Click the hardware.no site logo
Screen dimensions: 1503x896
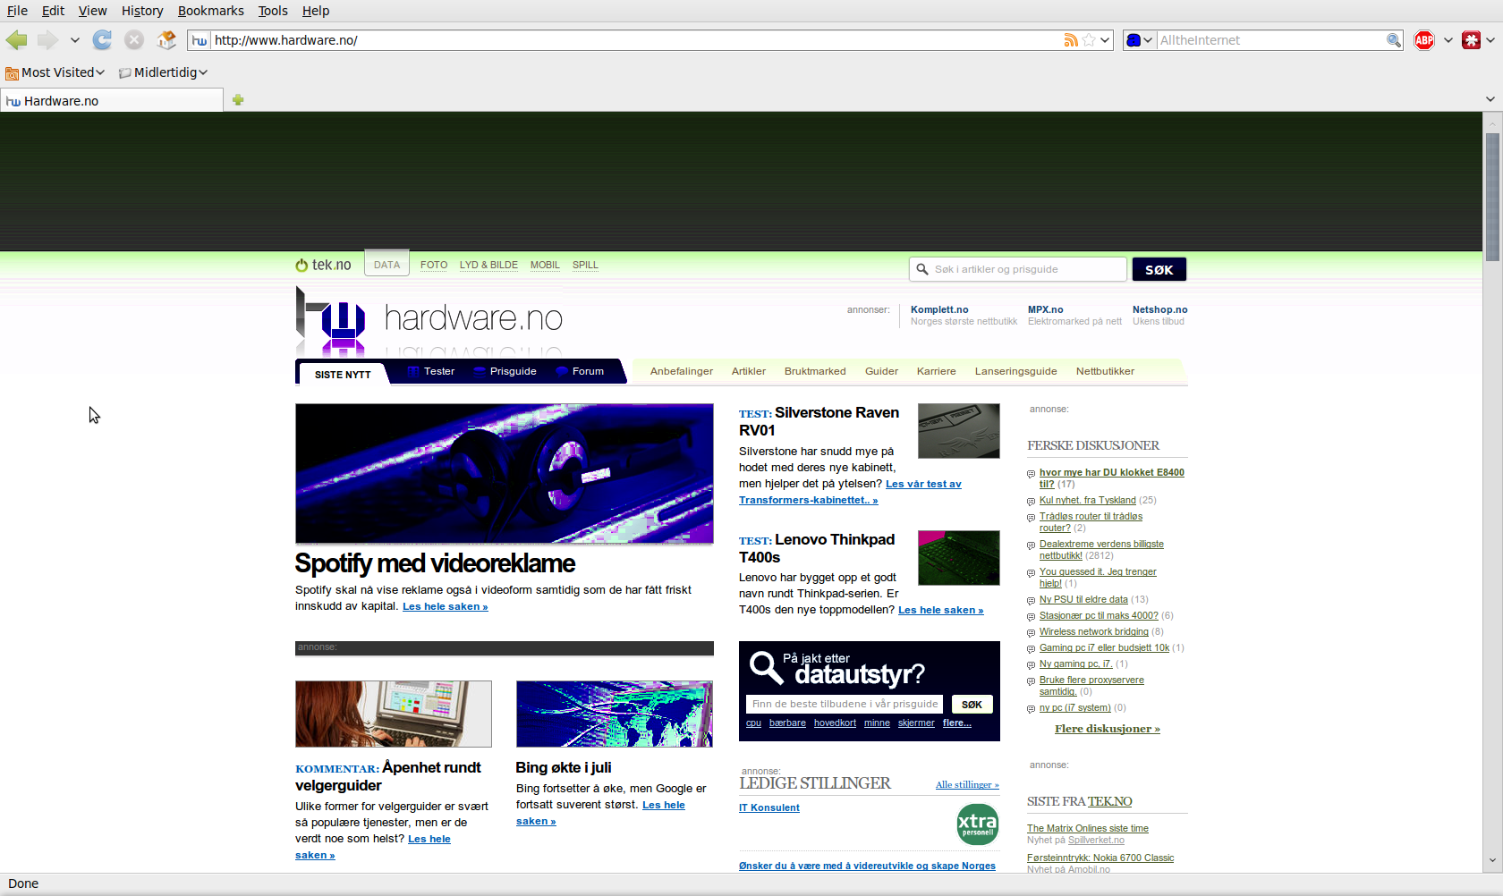429,320
